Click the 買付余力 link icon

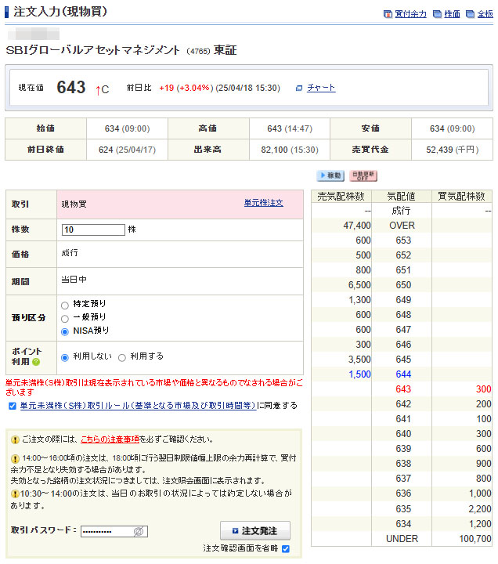[x=388, y=14]
